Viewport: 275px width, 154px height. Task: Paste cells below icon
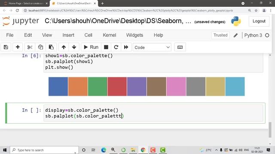[51, 47]
